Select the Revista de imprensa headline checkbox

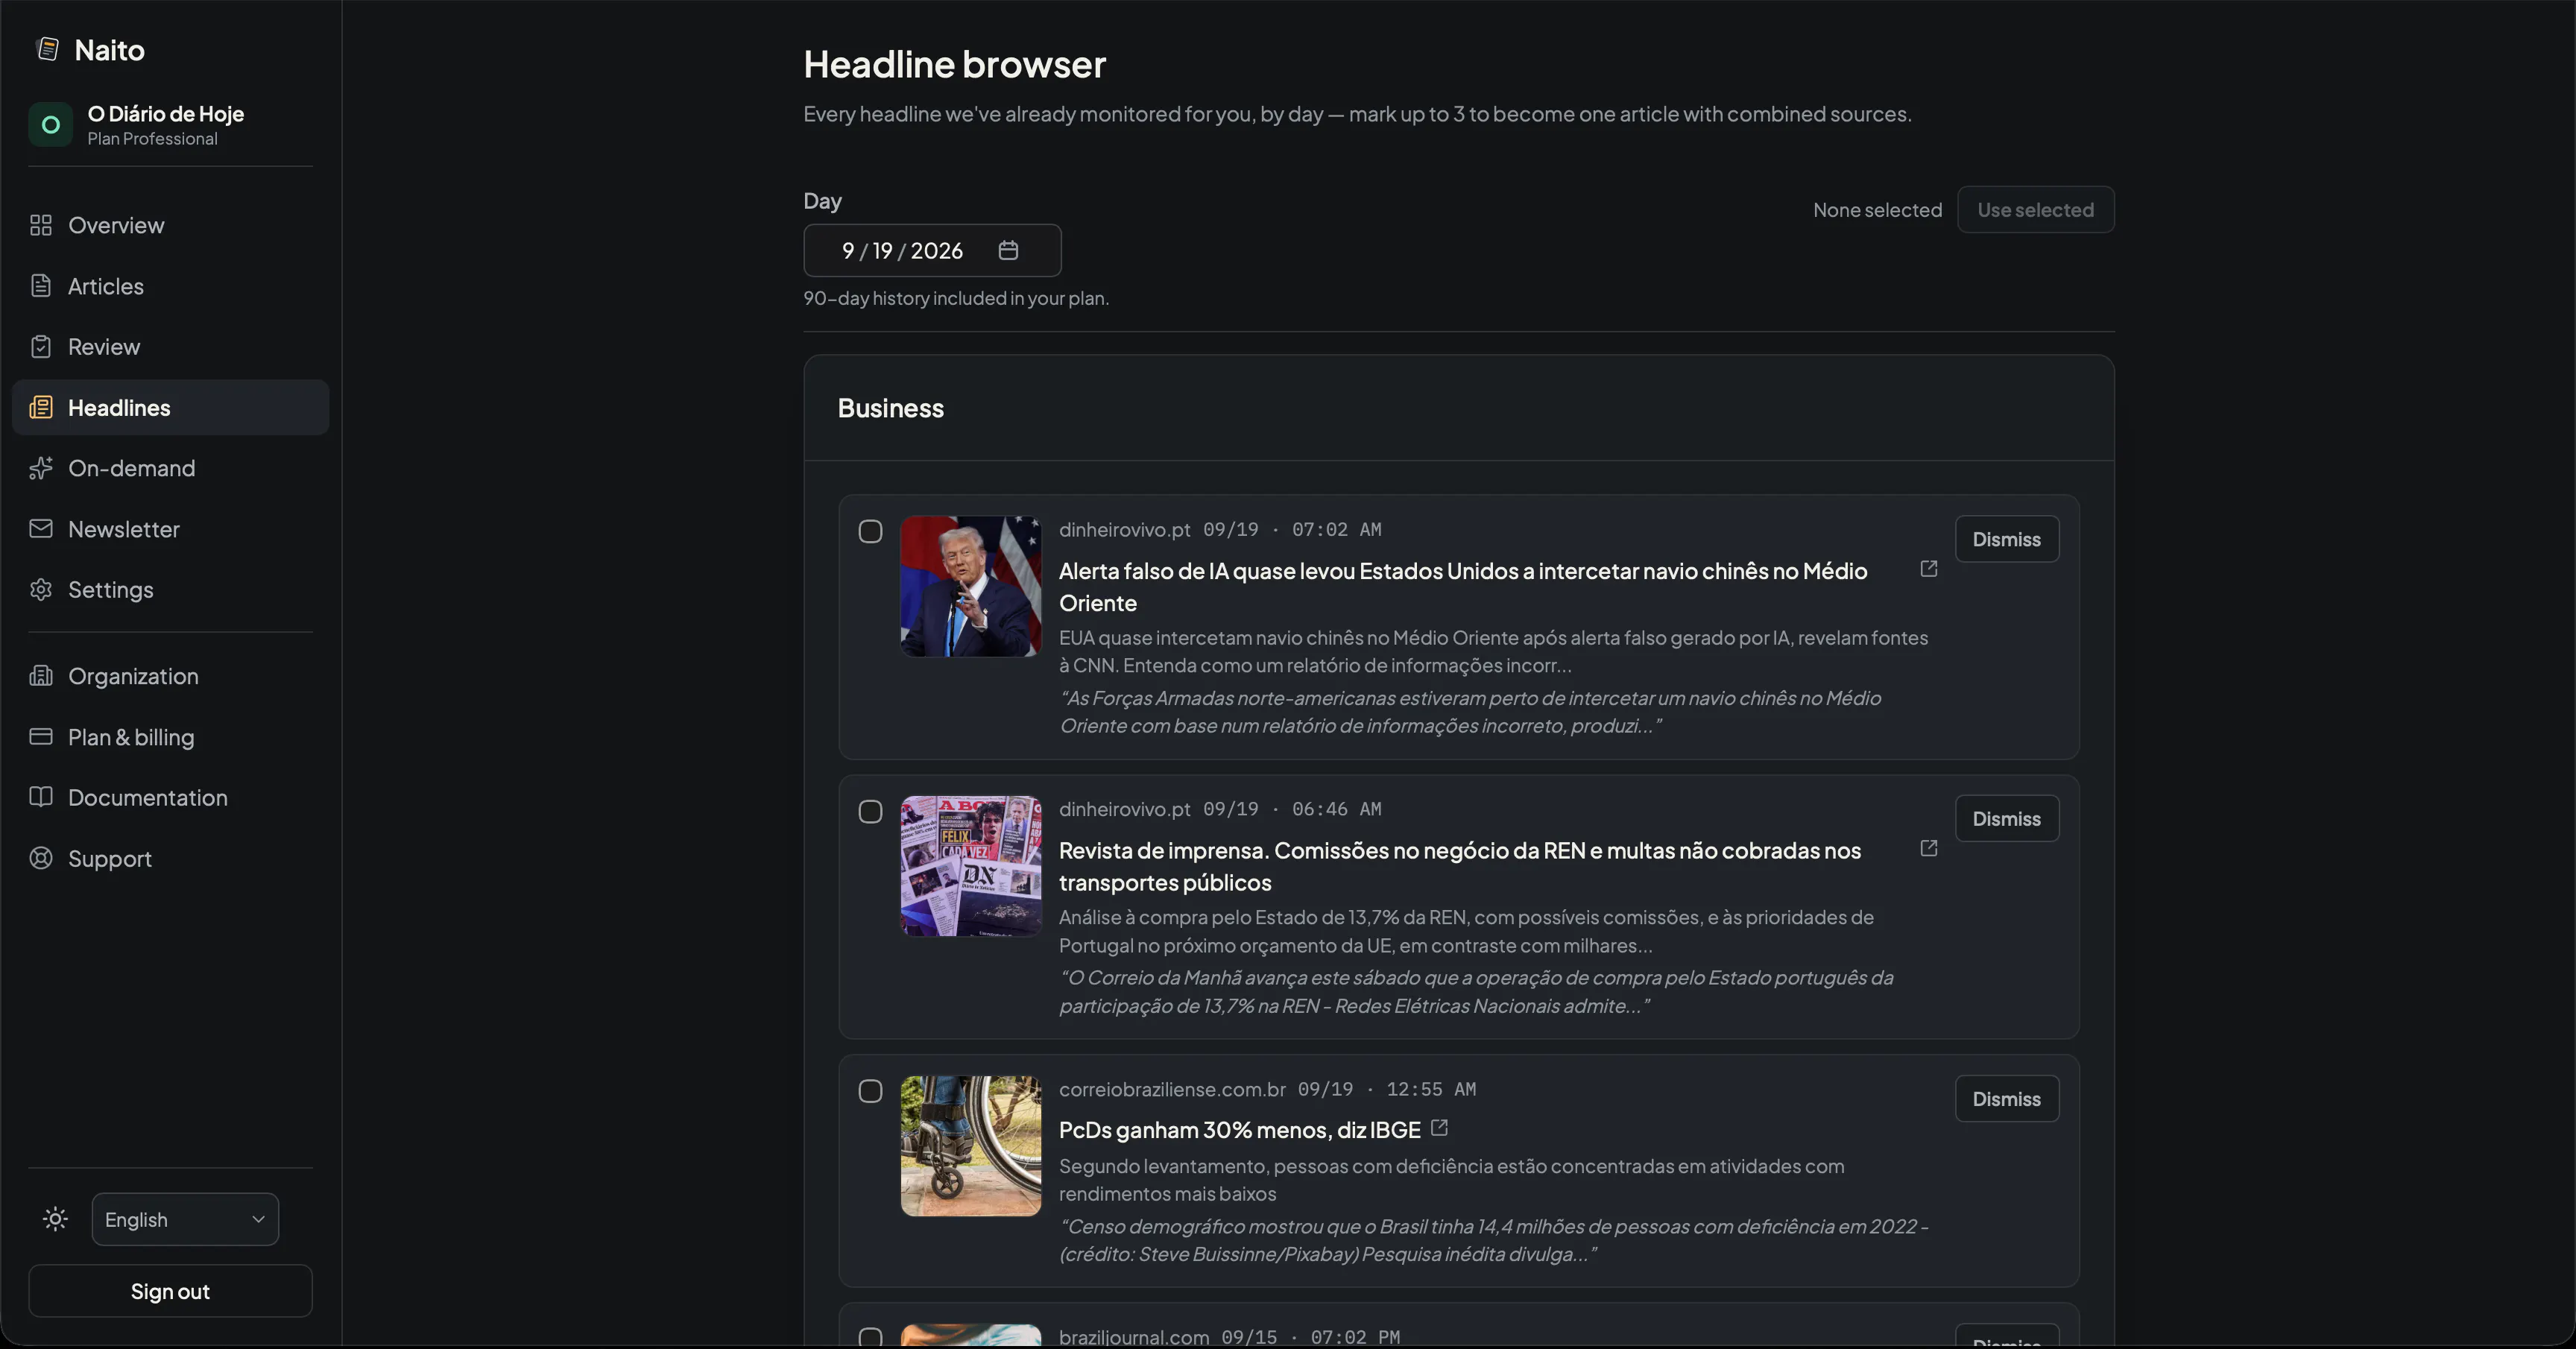[870, 811]
